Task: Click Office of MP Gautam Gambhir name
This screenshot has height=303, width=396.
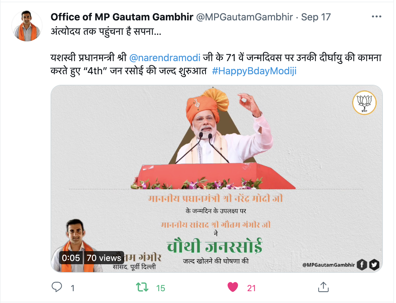Action: pos(122,17)
